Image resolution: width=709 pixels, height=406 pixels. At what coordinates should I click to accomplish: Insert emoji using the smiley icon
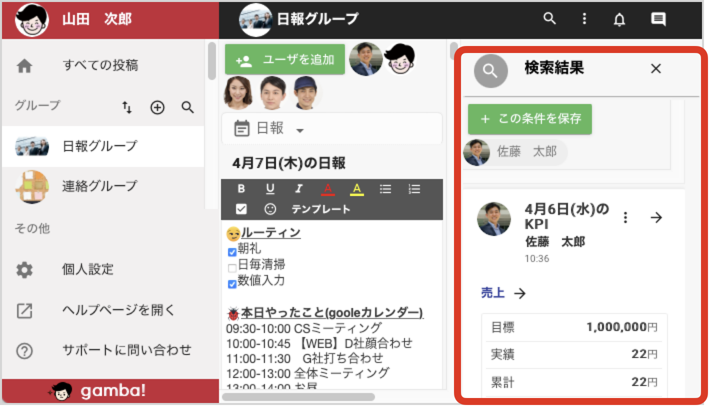(270, 209)
